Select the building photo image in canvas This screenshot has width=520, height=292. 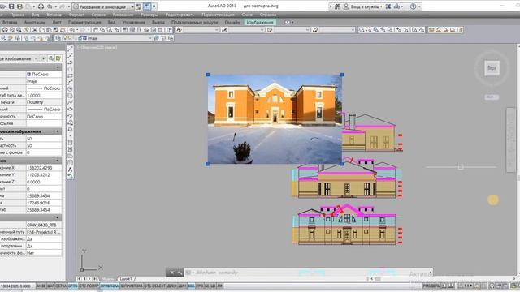point(275,119)
